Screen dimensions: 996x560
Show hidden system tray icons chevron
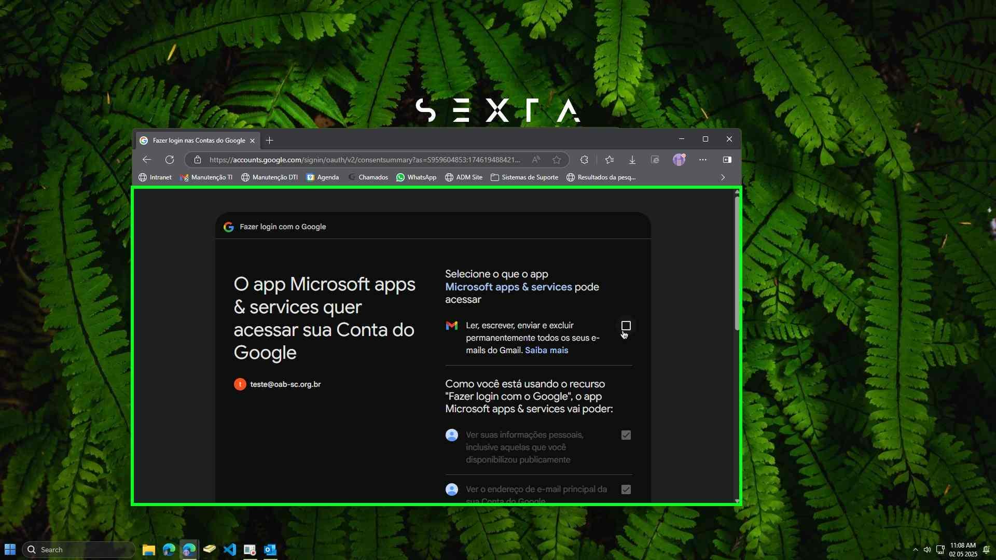(915, 550)
